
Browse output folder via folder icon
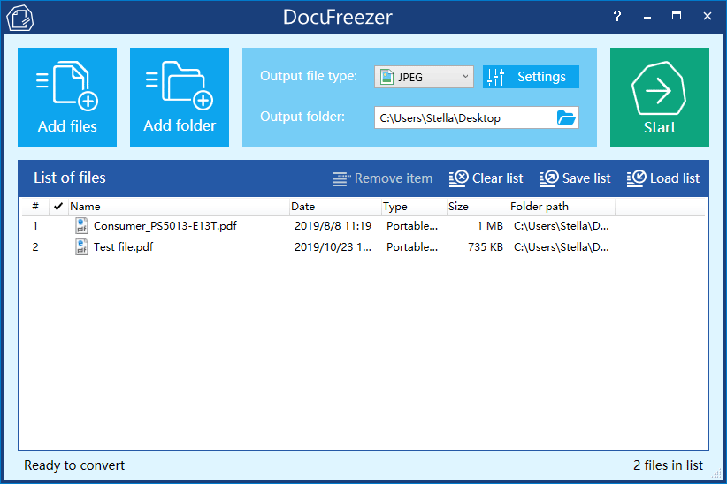pos(566,117)
